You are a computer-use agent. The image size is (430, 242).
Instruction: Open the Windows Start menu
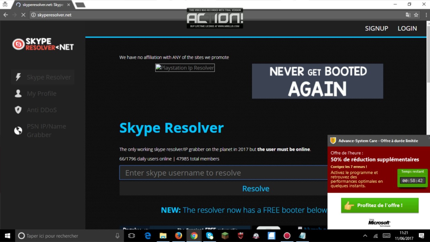tap(7, 236)
